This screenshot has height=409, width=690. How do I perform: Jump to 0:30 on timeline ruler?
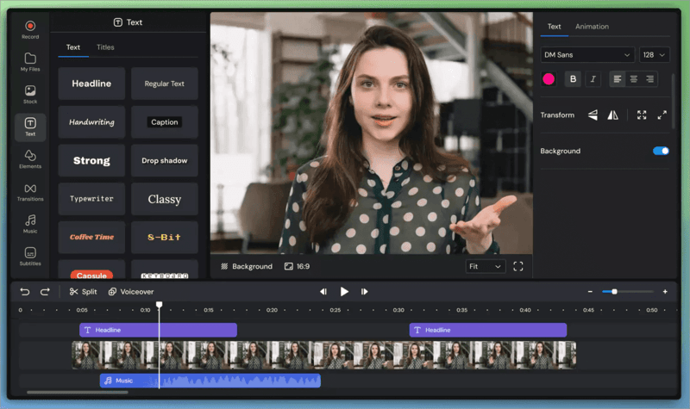click(x=398, y=310)
